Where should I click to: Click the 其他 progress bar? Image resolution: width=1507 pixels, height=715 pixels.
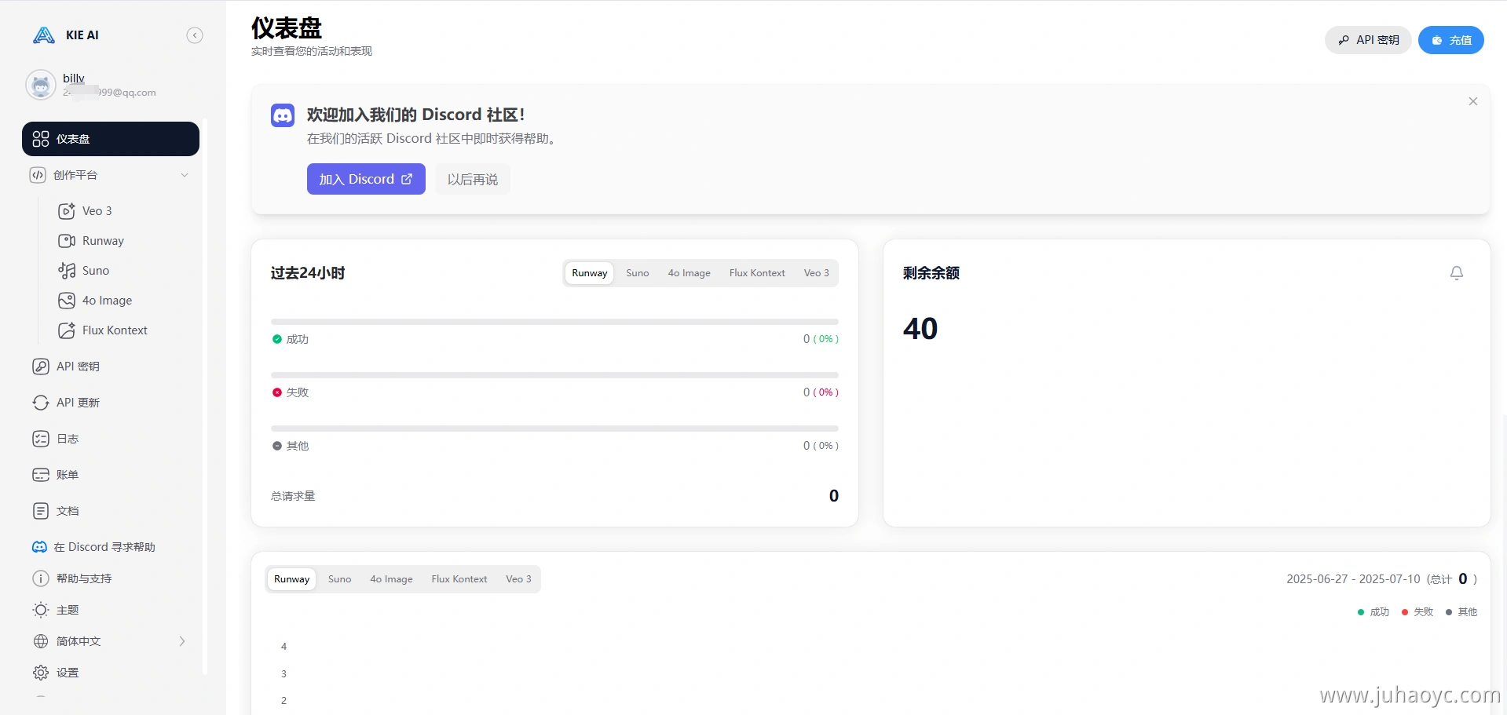554,429
